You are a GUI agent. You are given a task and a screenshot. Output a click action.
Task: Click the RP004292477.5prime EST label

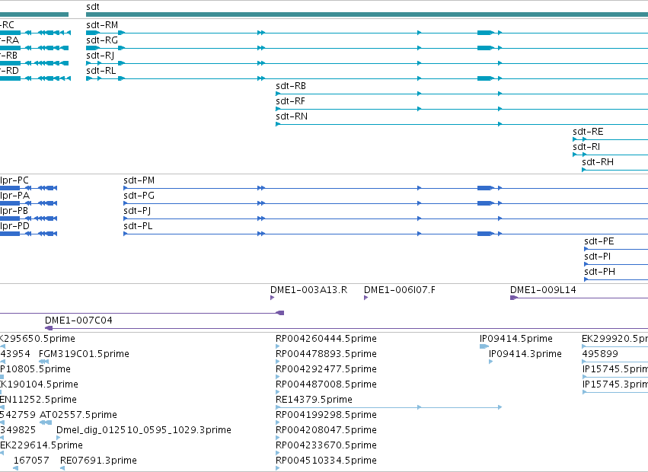[x=326, y=369]
